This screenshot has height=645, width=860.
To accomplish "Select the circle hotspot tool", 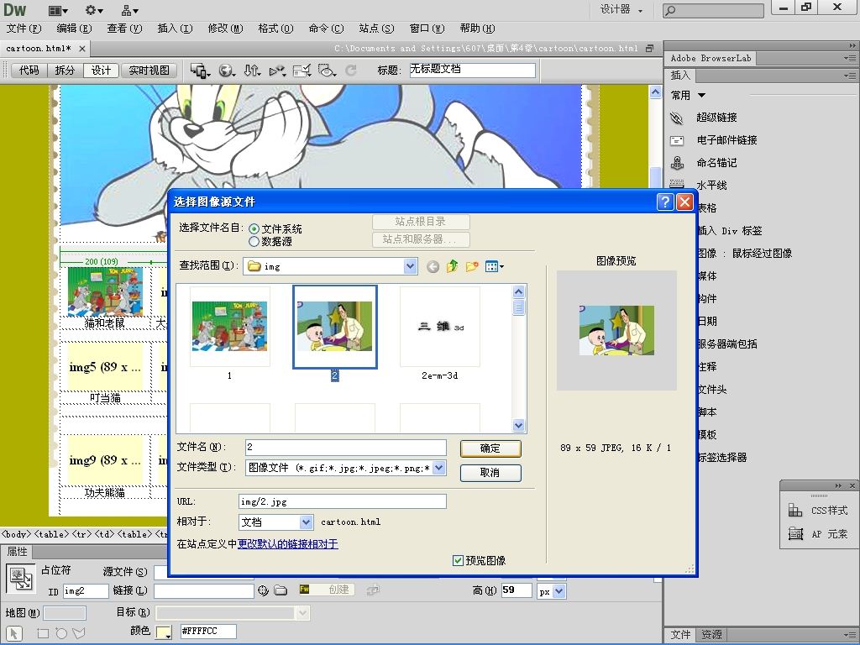I will [60, 633].
